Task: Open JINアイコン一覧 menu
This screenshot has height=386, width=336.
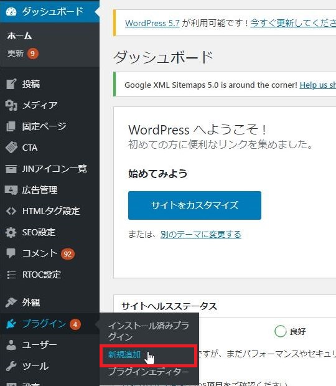Action: pyautogui.click(x=50, y=169)
